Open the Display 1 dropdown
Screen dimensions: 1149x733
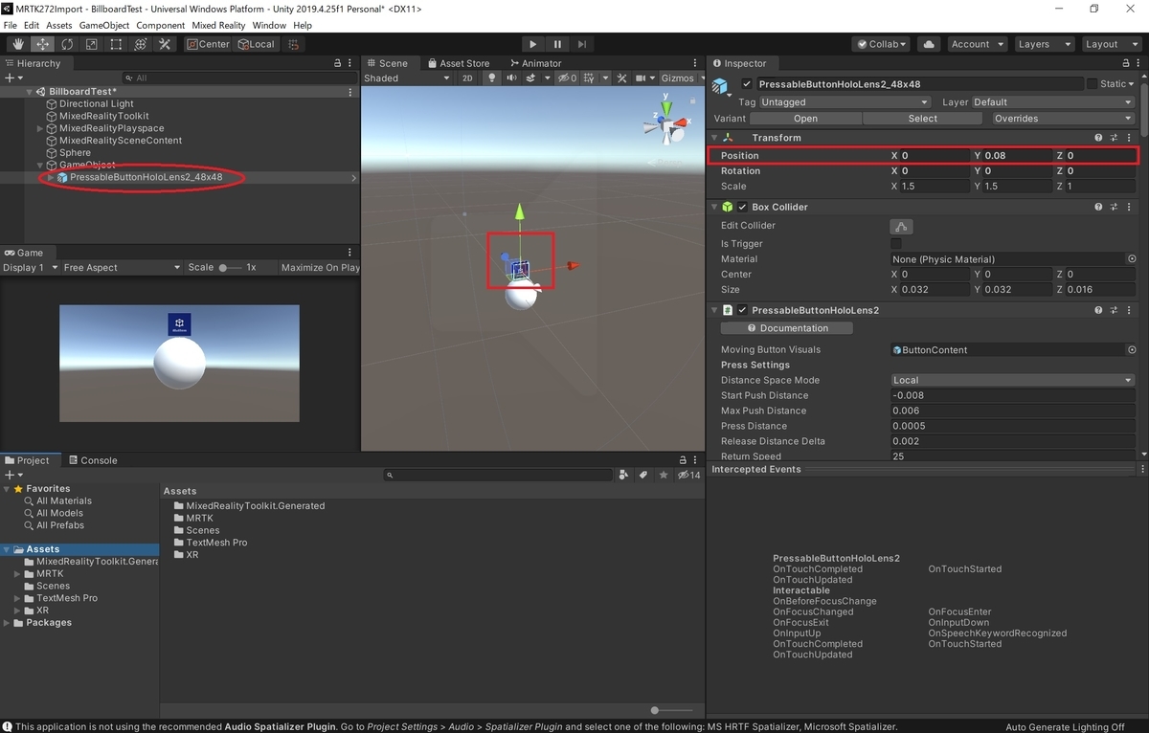click(31, 268)
